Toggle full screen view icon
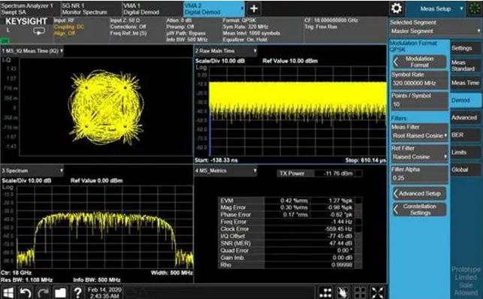Viewport: 483px width, 299px height. tap(377, 292)
